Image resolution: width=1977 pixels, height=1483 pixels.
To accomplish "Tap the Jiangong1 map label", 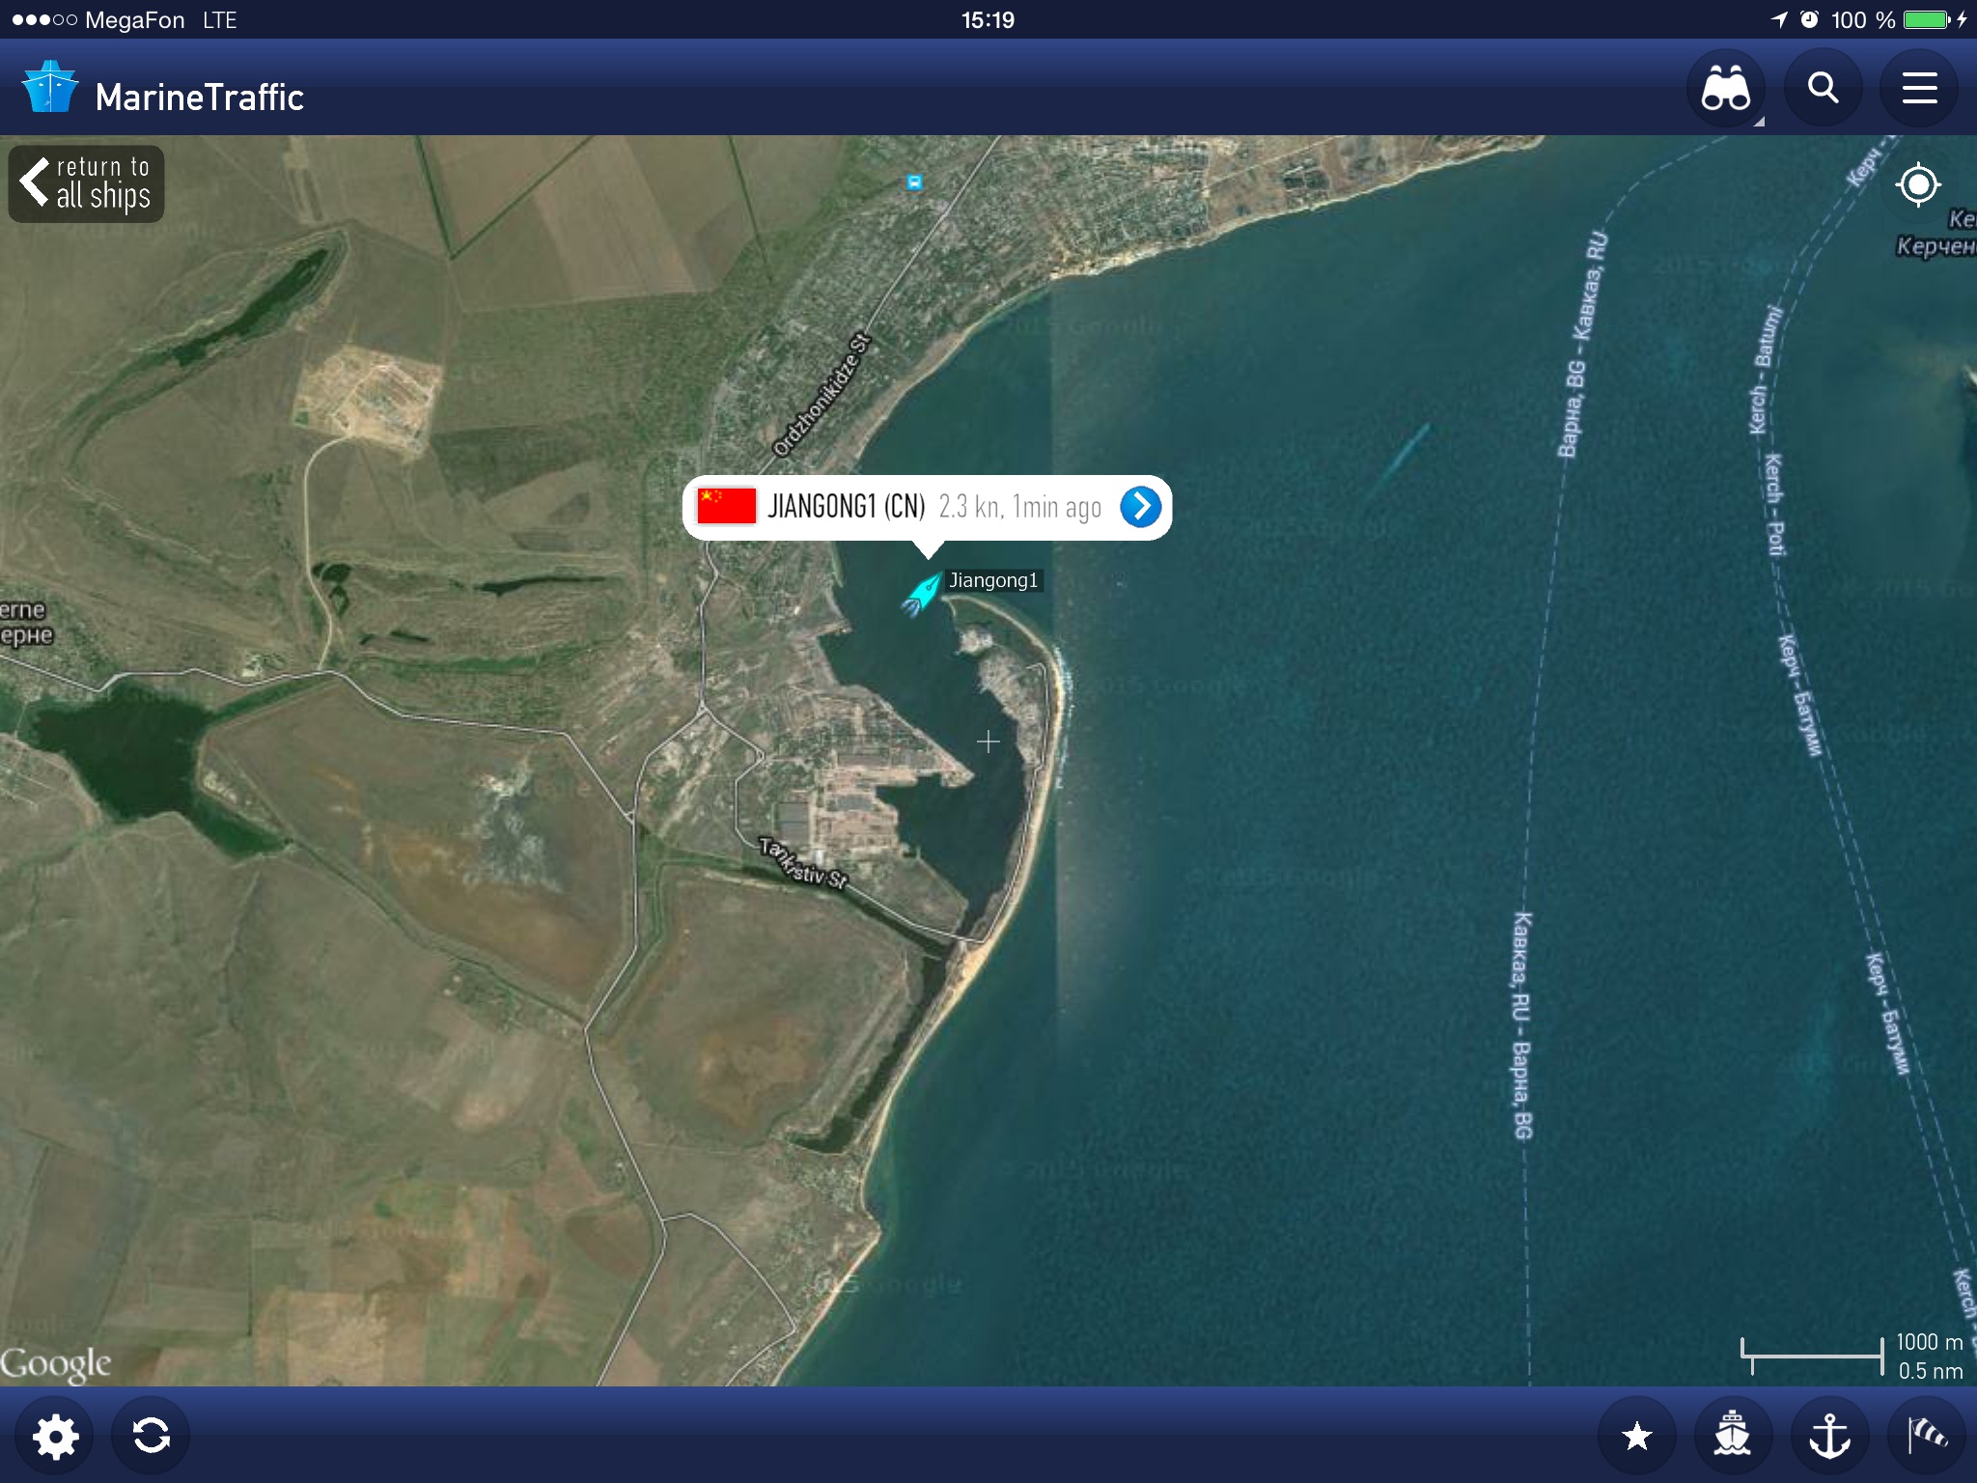I will pos(993,580).
